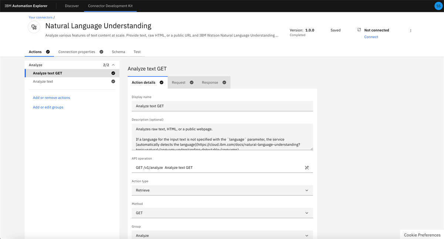Open the Response tab
The image size is (444, 239).
coord(214,83)
